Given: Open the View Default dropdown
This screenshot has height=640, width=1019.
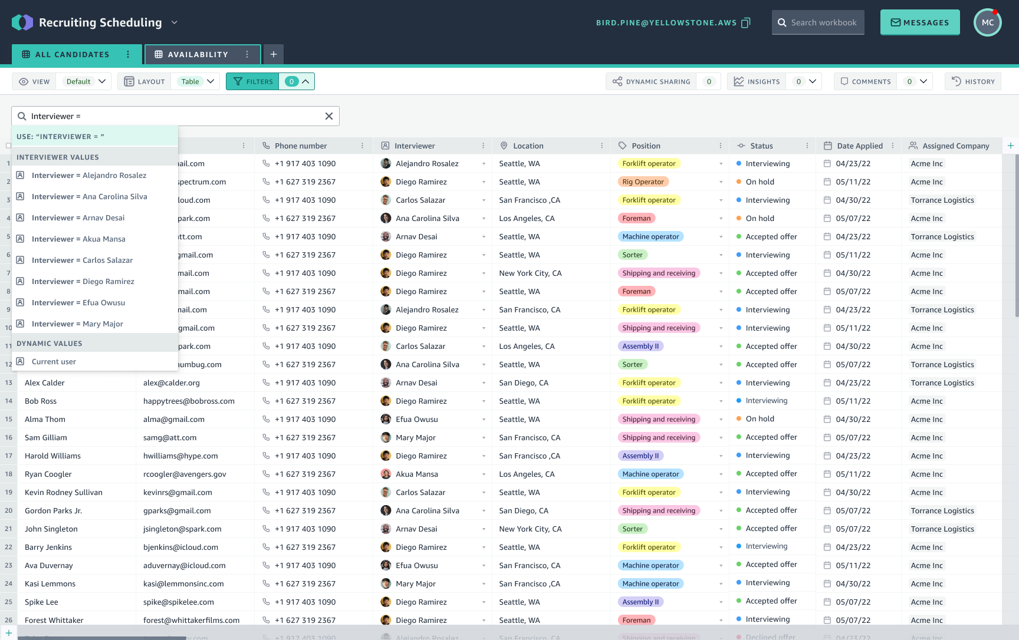Looking at the screenshot, I should [x=86, y=81].
